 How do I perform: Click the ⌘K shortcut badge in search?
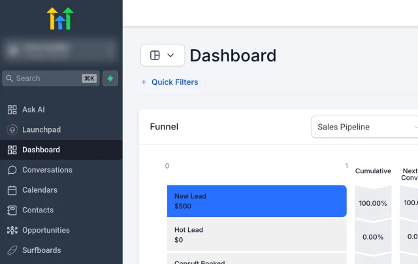tap(89, 78)
